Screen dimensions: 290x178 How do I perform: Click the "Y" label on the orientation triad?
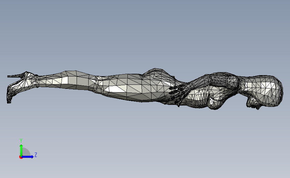21,141
